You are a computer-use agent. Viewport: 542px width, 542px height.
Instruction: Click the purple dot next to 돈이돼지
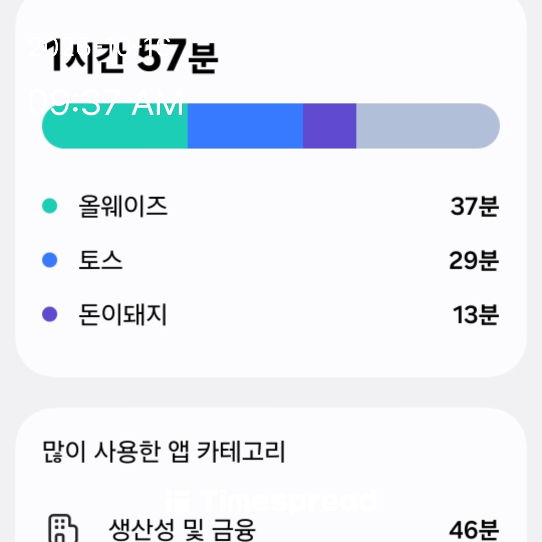[x=49, y=314]
